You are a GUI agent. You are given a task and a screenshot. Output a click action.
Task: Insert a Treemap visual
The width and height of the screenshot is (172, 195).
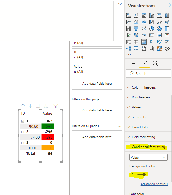pyautogui.click(x=167, y=29)
